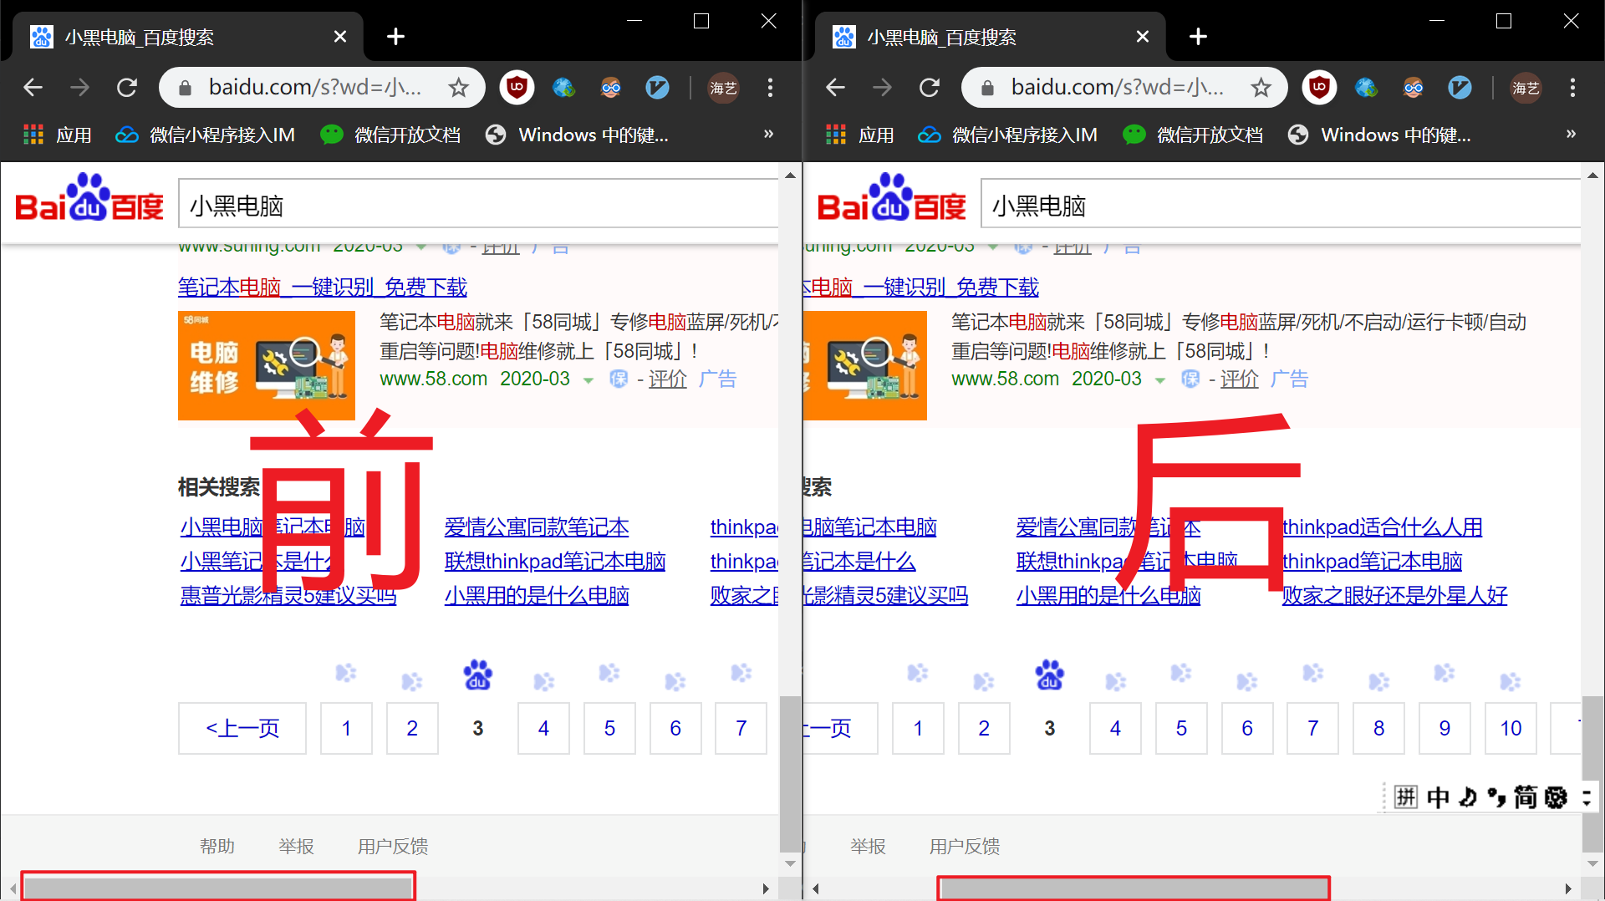Open the 海艺 profile avatar in the left window
The width and height of the screenshot is (1605, 901).
pos(723,87)
